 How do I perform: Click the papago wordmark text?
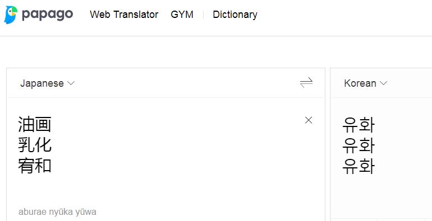tap(47, 15)
